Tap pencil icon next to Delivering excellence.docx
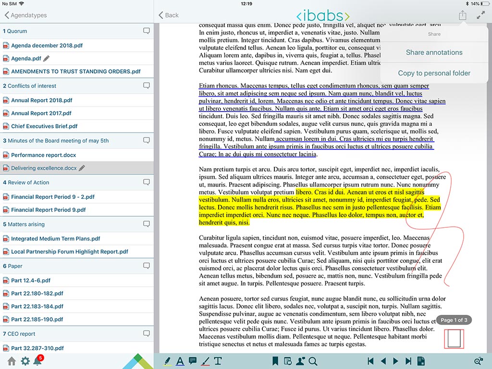This screenshot has height=369, width=492. pyautogui.click(x=82, y=168)
